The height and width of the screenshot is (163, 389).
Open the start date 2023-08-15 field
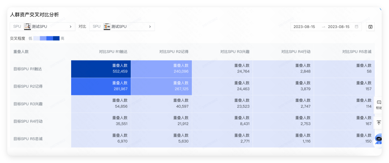point(304,27)
